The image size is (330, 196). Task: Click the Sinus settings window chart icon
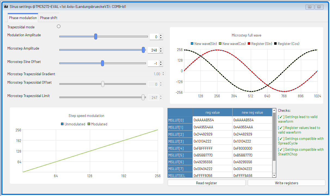pyautogui.click(x=6, y=6)
